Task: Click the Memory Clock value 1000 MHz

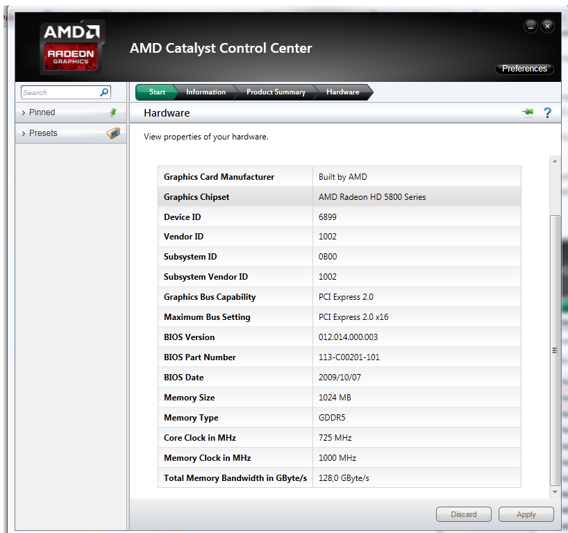Action: [x=337, y=458]
